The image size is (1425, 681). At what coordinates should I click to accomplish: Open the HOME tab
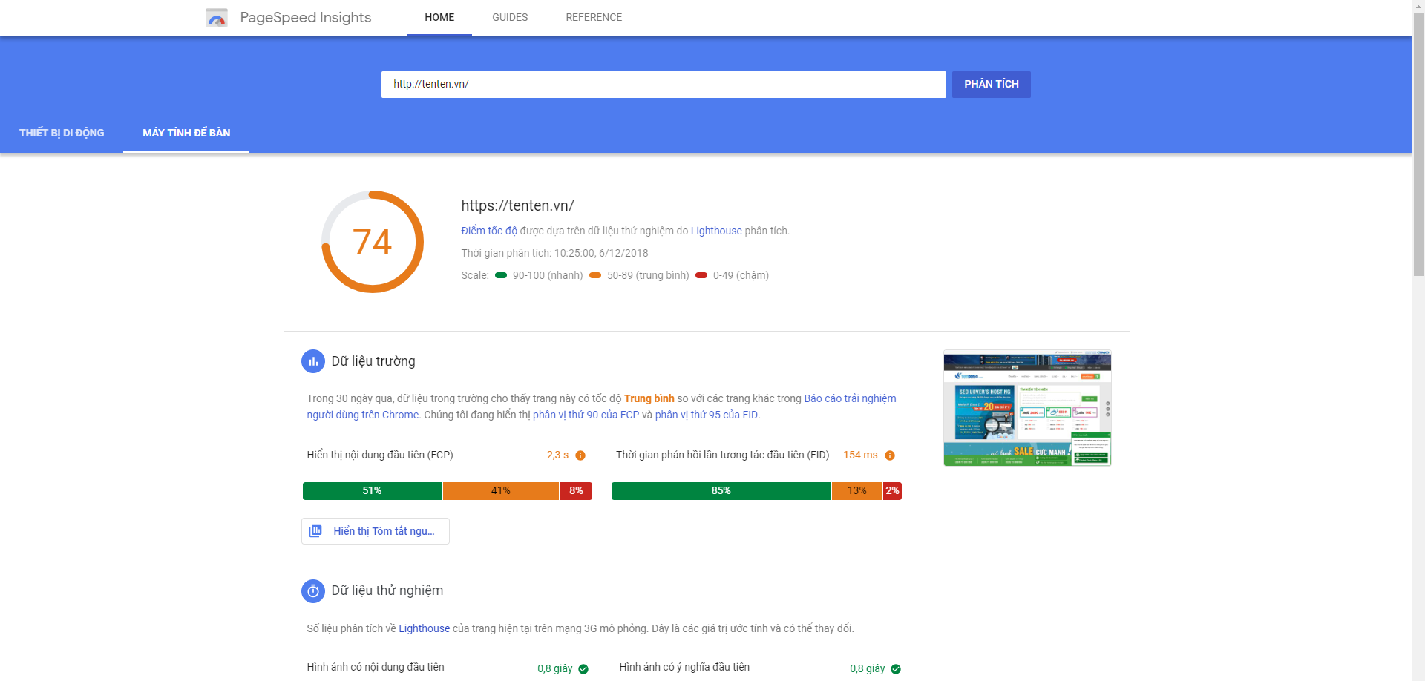click(x=439, y=17)
